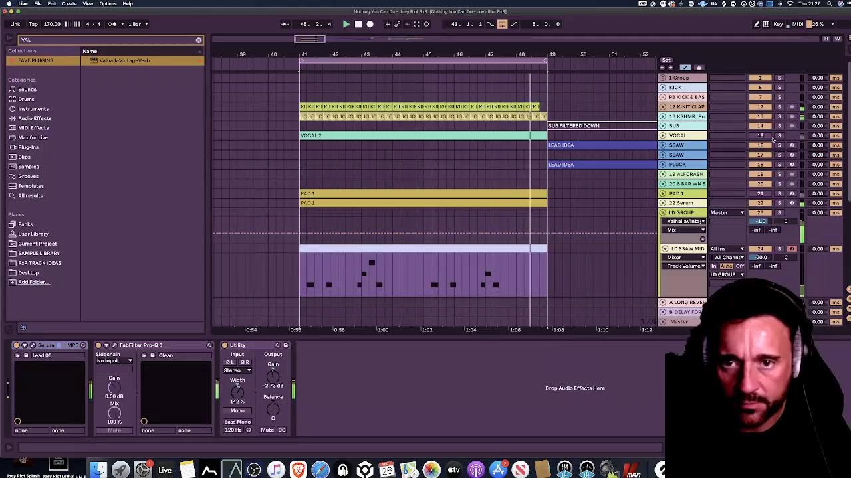Jump to the next locator arrow

pos(670,68)
